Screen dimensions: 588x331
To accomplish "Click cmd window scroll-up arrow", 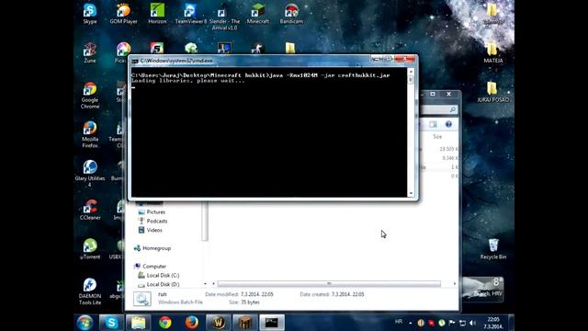I will pos(411,72).
